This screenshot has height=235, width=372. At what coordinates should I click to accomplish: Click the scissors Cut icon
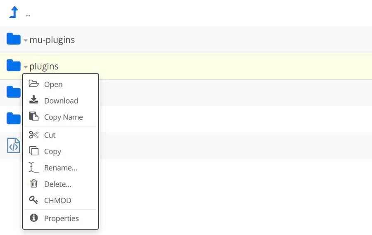pyautogui.click(x=34, y=135)
